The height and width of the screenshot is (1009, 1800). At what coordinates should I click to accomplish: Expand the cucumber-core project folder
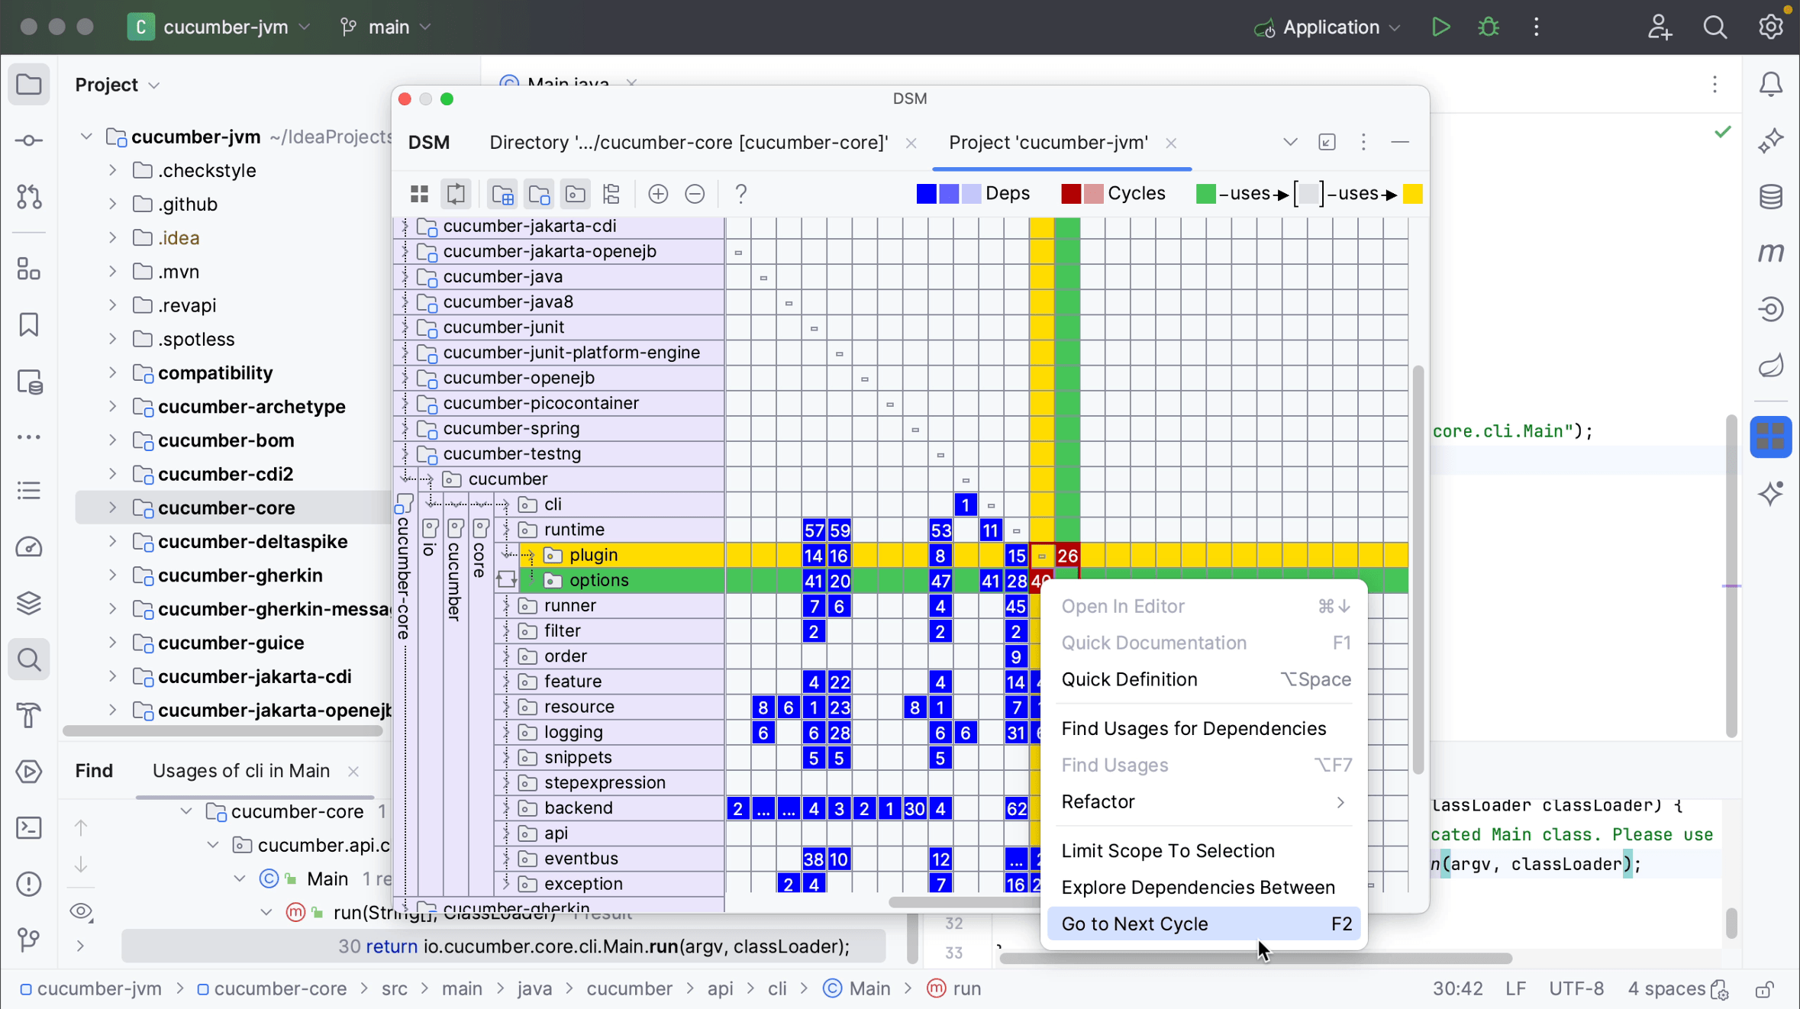point(112,508)
